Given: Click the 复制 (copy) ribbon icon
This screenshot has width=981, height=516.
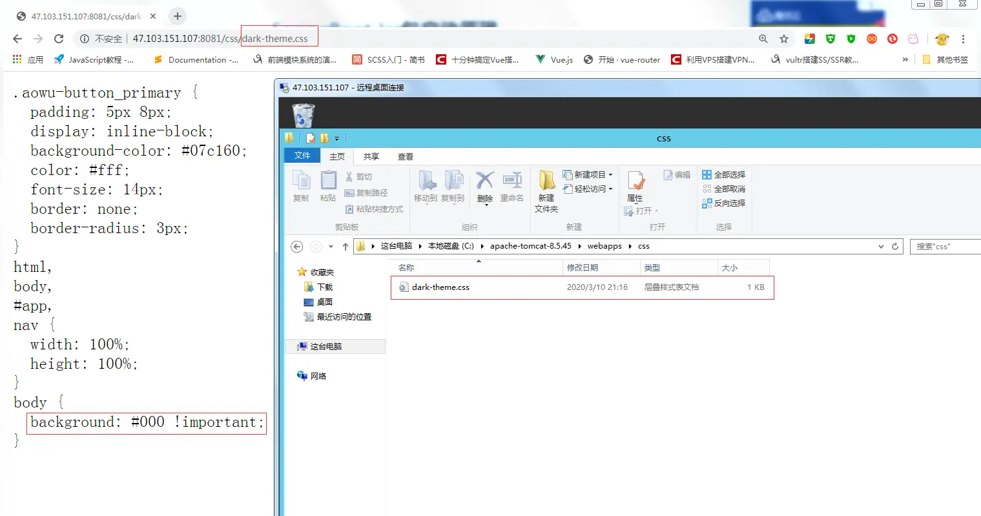Looking at the screenshot, I should (301, 187).
